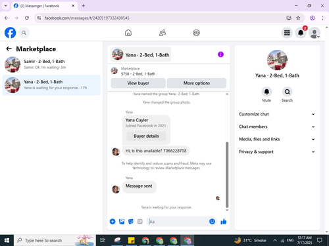Search in conversation via the Search icon
Image resolution: width=329 pixels, height=246 pixels.
(x=287, y=92)
